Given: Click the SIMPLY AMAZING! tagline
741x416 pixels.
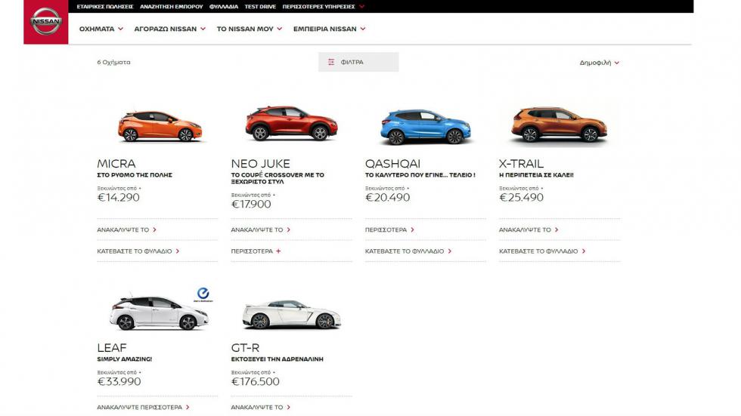Looking at the screenshot, I should 124,359.
